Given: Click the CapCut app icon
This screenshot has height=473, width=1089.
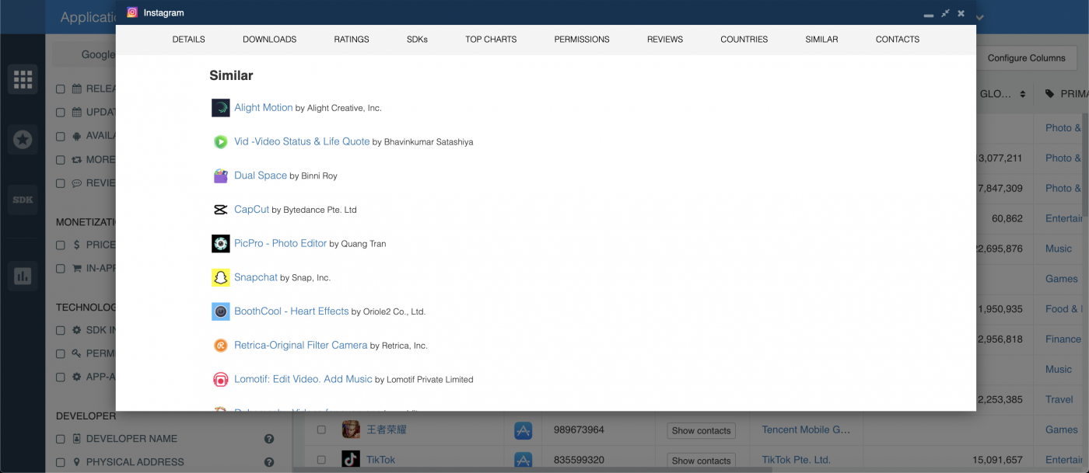Looking at the screenshot, I should point(220,209).
